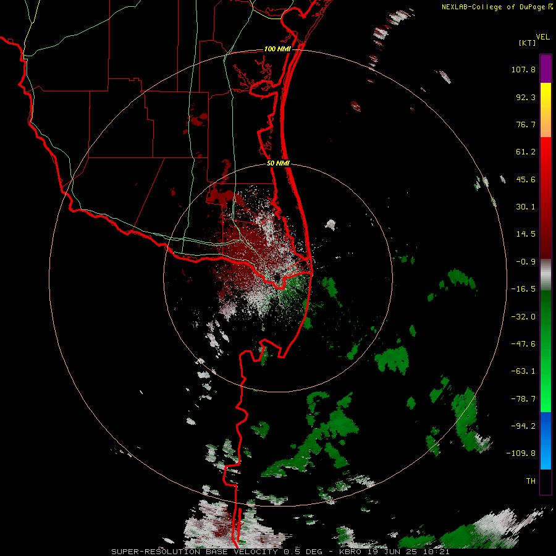The image size is (556, 556).
Task: Click the 100 NMI range ring label
Action: coord(277,49)
